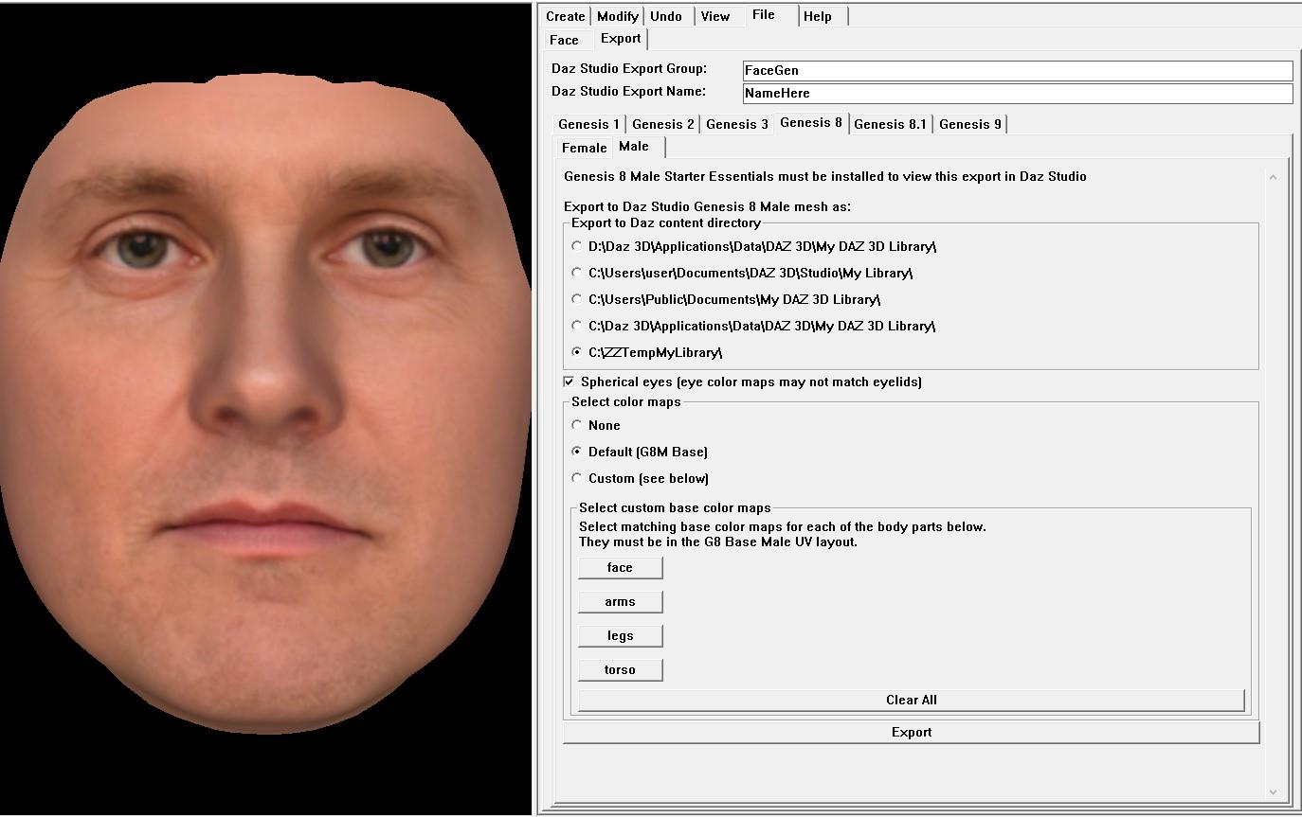This screenshot has height=817, width=1302.
Task: Clear All custom color maps
Action: point(912,701)
